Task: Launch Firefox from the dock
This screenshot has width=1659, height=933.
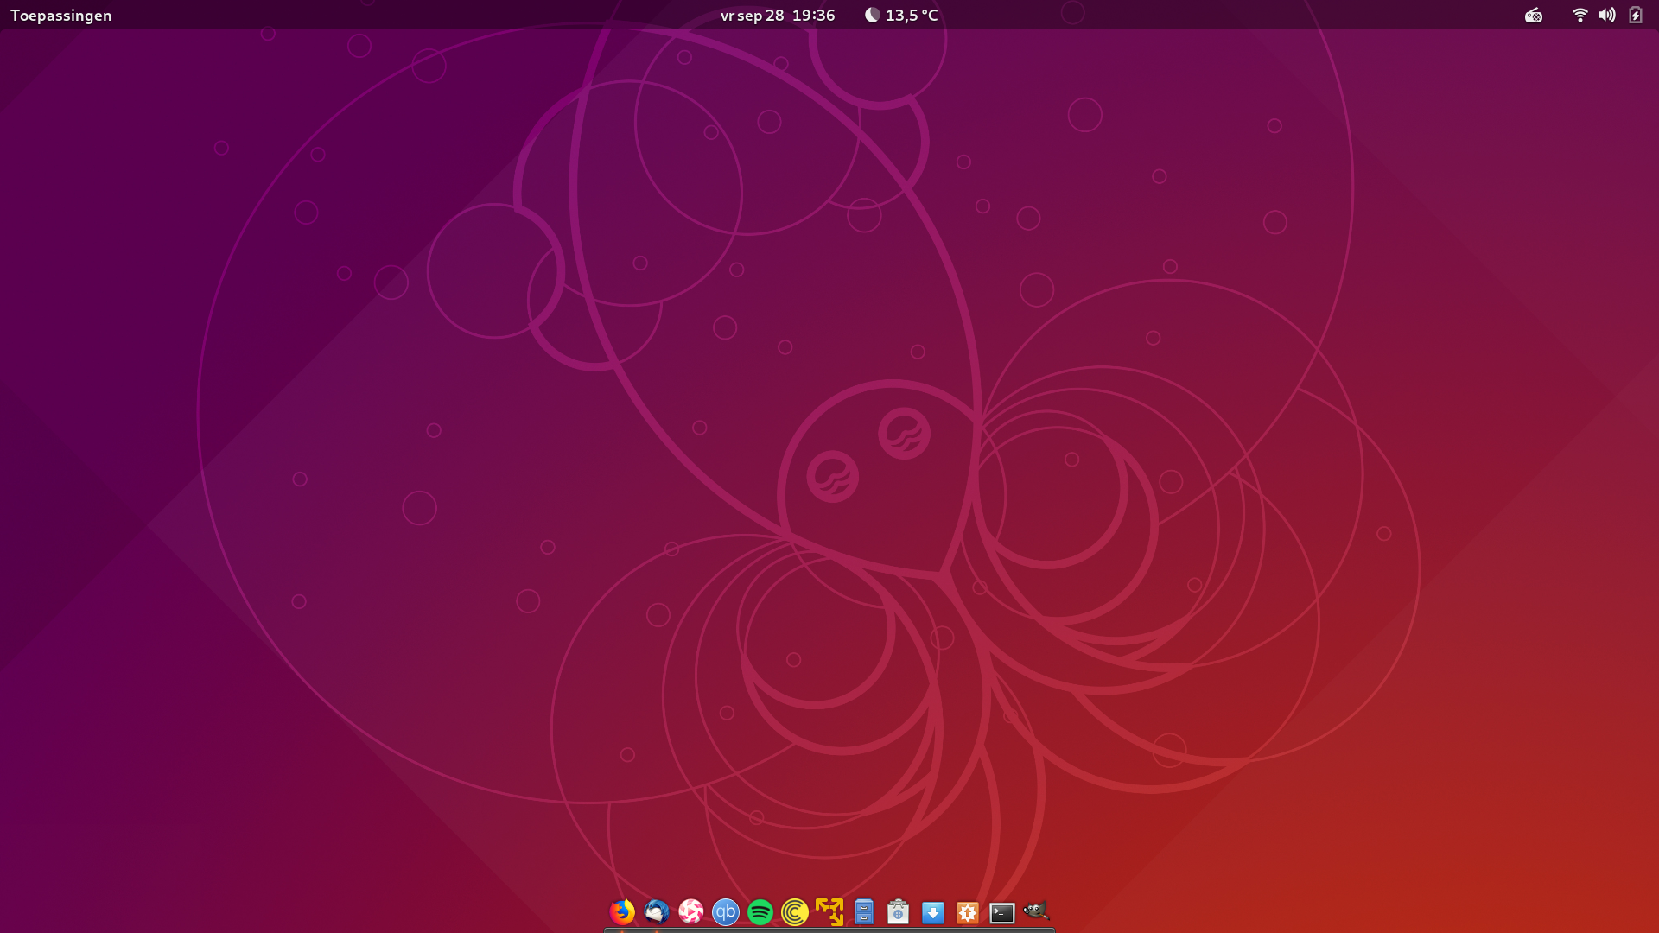Action: tap(622, 911)
